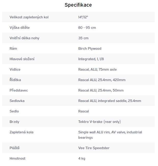Click the Velikost zapletených kol label

tap(29, 17)
